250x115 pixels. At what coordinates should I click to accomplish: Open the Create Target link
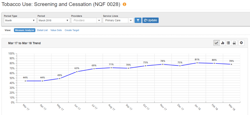click(x=72, y=30)
